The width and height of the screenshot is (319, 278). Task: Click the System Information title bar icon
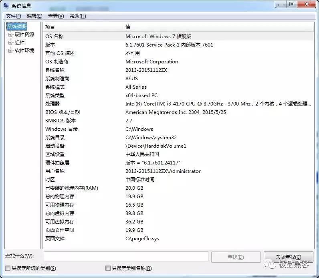coord(6,6)
